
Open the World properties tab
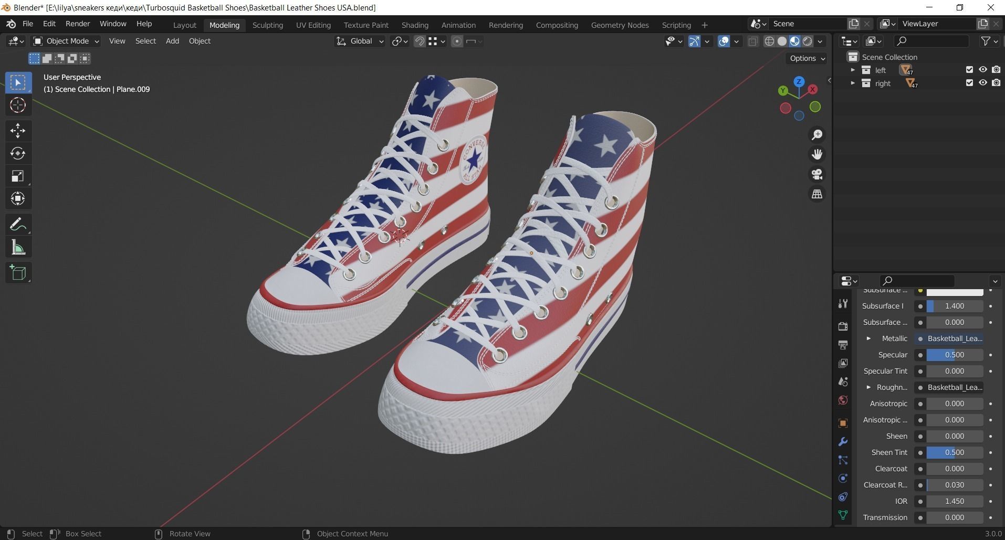coord(843,400)
